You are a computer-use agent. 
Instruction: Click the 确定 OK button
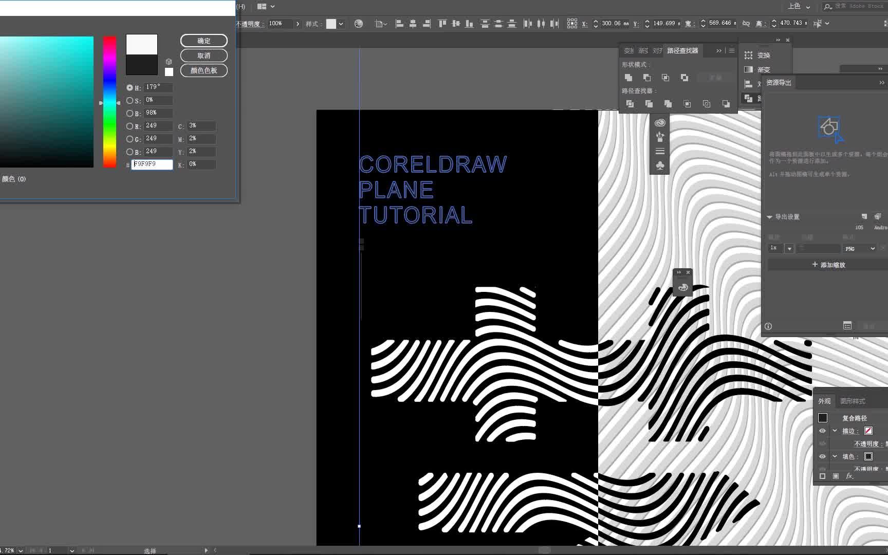point(204,41)
